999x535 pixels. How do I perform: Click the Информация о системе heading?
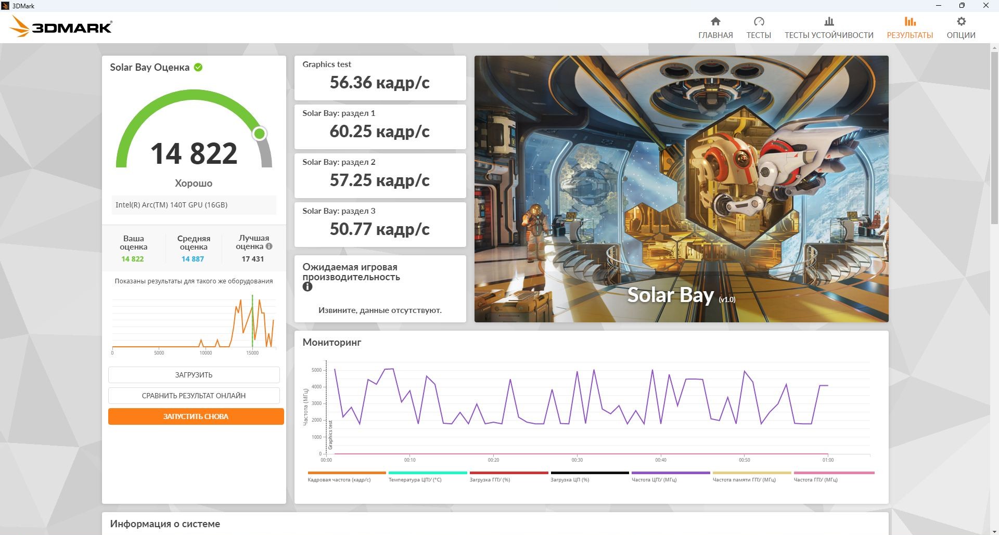[165, 524]
